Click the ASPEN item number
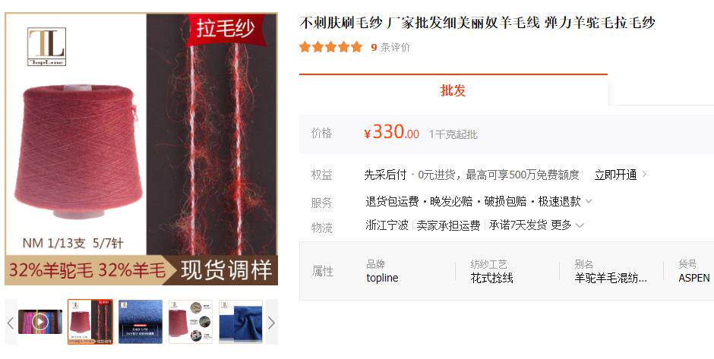714x359 pixels. tap(694, 278)
